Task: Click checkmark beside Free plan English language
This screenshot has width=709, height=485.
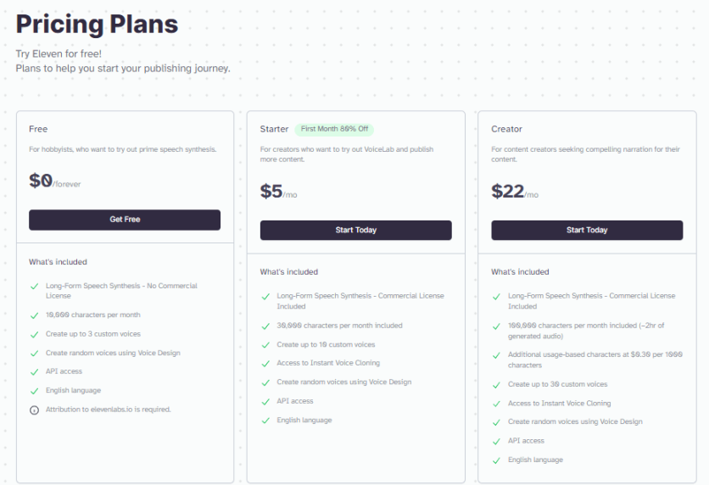Action: pos(34,391)
